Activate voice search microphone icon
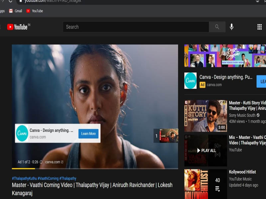Screen dimensions: 266x199 [x=231, y=27]
